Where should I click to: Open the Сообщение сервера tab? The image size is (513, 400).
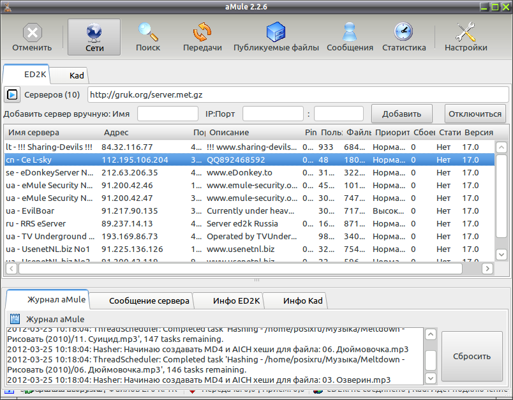(149, 300)
